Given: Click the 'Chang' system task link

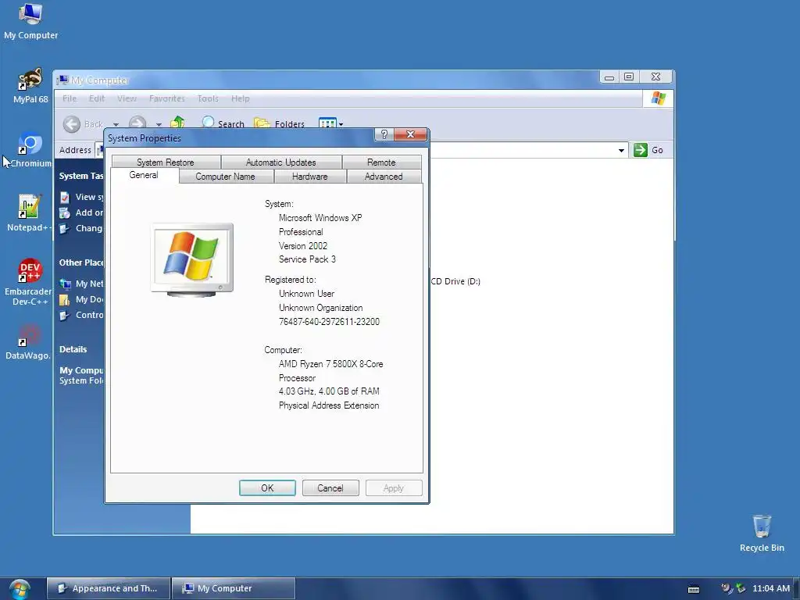Looking at the screenshot, I should pos(81,229).
